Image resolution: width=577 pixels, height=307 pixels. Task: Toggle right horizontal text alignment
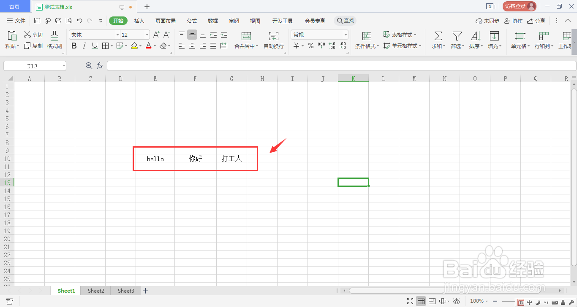coord(203,46)
